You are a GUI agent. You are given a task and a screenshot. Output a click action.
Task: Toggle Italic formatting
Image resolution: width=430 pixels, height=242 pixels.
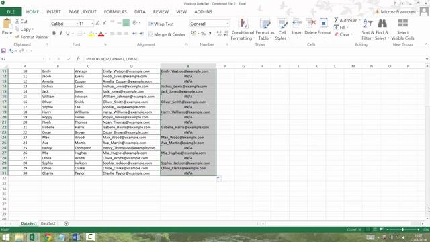point(61,33)
